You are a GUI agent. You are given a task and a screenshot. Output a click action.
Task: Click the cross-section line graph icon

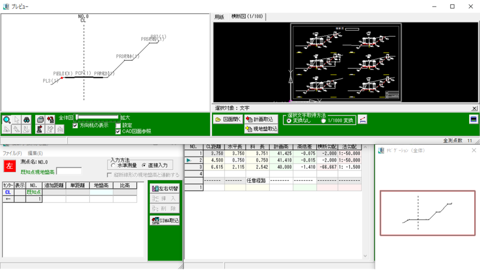(x=363, y=119)
